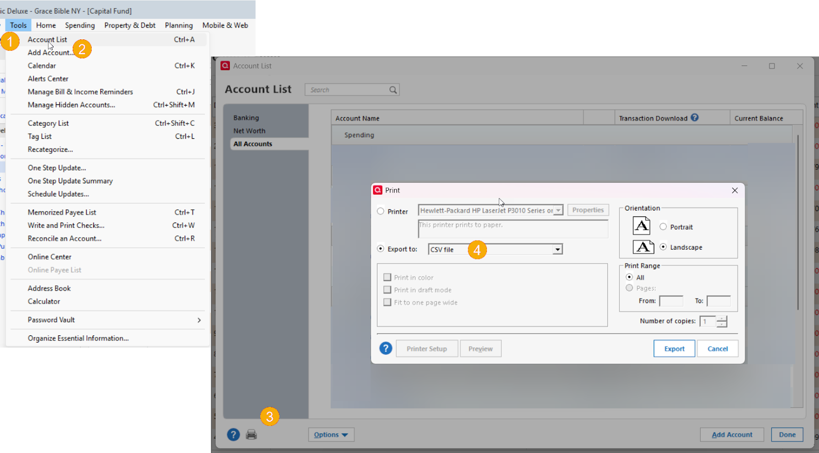Open the Mobile & Web tab

coord(225,25)
